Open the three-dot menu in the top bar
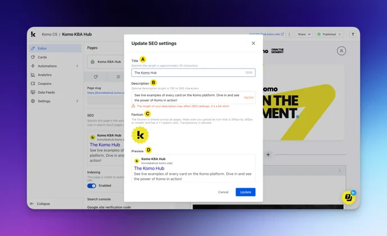 [289, 34]
